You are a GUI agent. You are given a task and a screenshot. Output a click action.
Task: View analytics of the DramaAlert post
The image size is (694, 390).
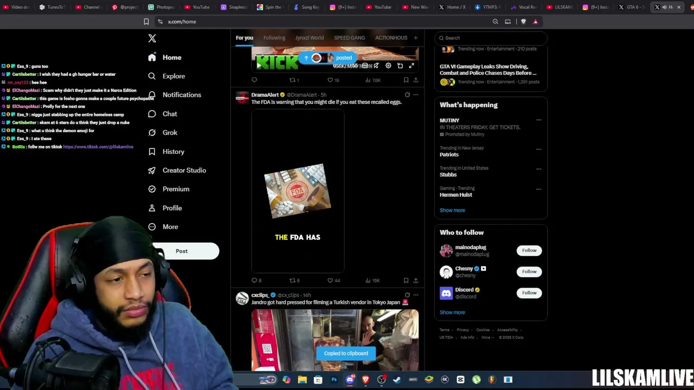coord(373,281)
